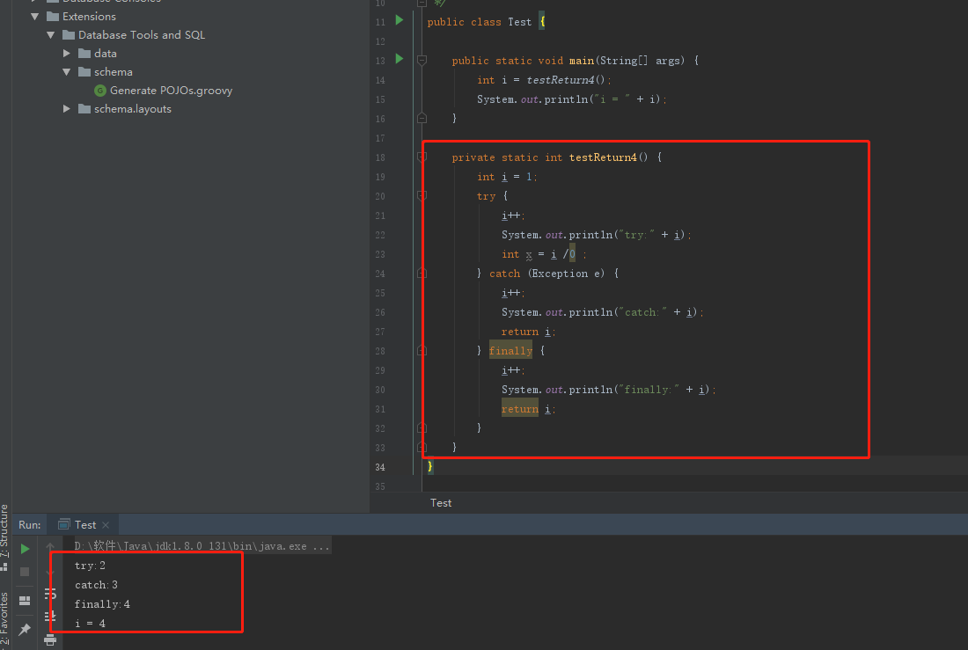The height and width of the screenshot is (650, 968).
Task: Click the Groovy file icon beside Generate POJOs
Action: (100, 91)
